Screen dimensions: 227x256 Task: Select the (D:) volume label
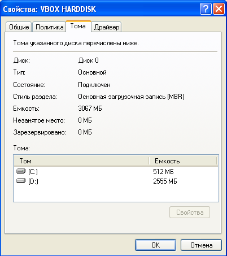33,181
